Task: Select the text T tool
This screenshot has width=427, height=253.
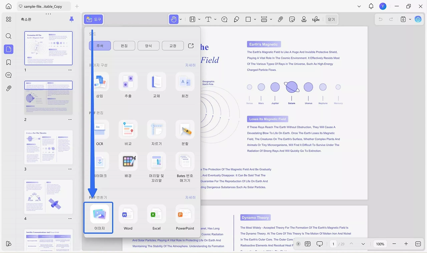Action: coord(208,19)
